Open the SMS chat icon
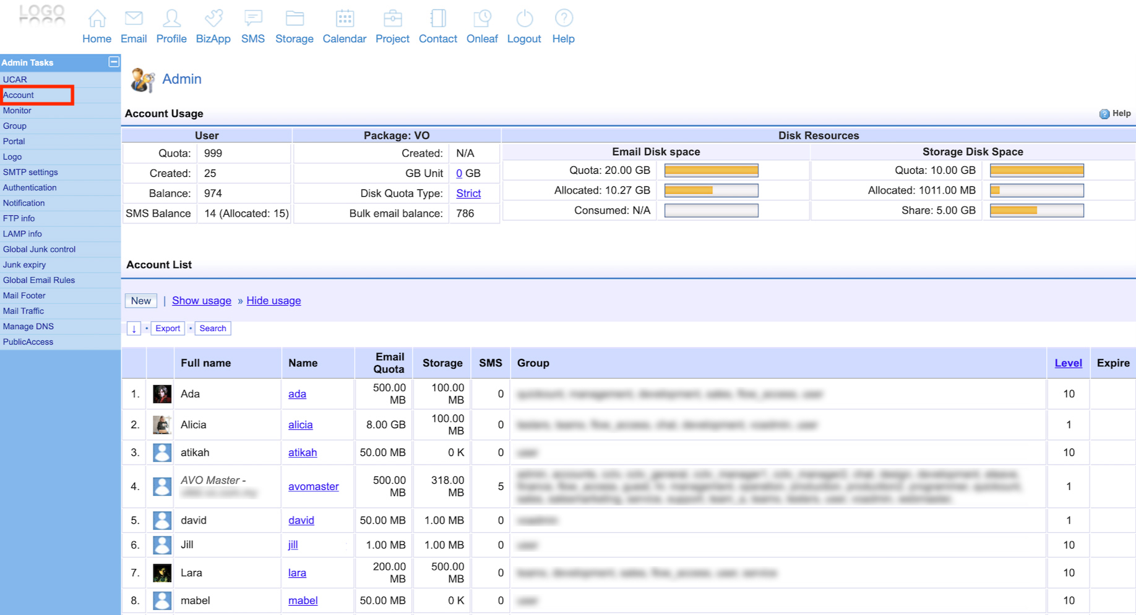 click(x=253, y=19)
